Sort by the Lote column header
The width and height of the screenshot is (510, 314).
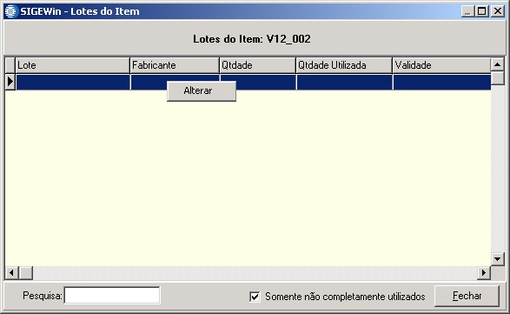pyautogui.click(x=72, y=65)
